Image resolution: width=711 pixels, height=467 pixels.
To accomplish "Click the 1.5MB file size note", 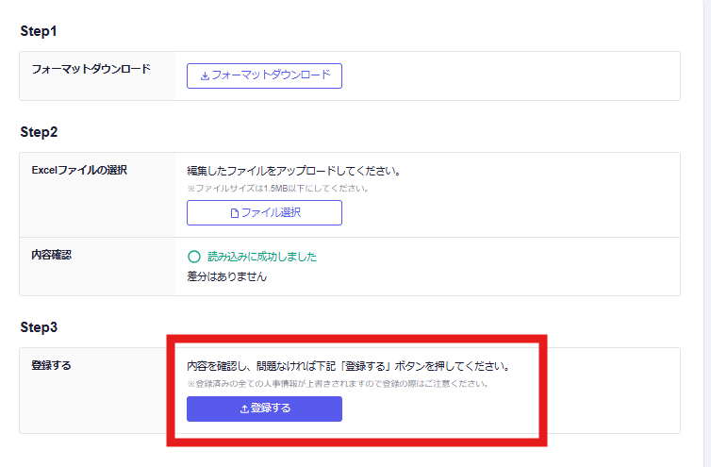I will (277, 188).
